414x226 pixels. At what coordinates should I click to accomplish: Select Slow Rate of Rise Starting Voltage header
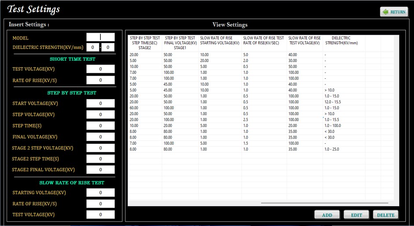click(x=220, y=40)
